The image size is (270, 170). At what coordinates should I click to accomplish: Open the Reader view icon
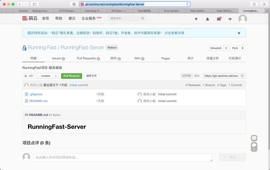click(74, 4)
